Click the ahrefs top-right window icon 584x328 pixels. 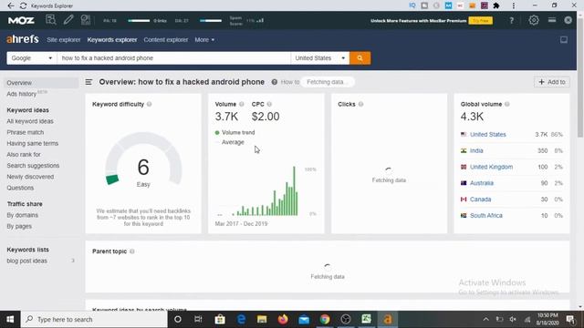click(564, 40)
